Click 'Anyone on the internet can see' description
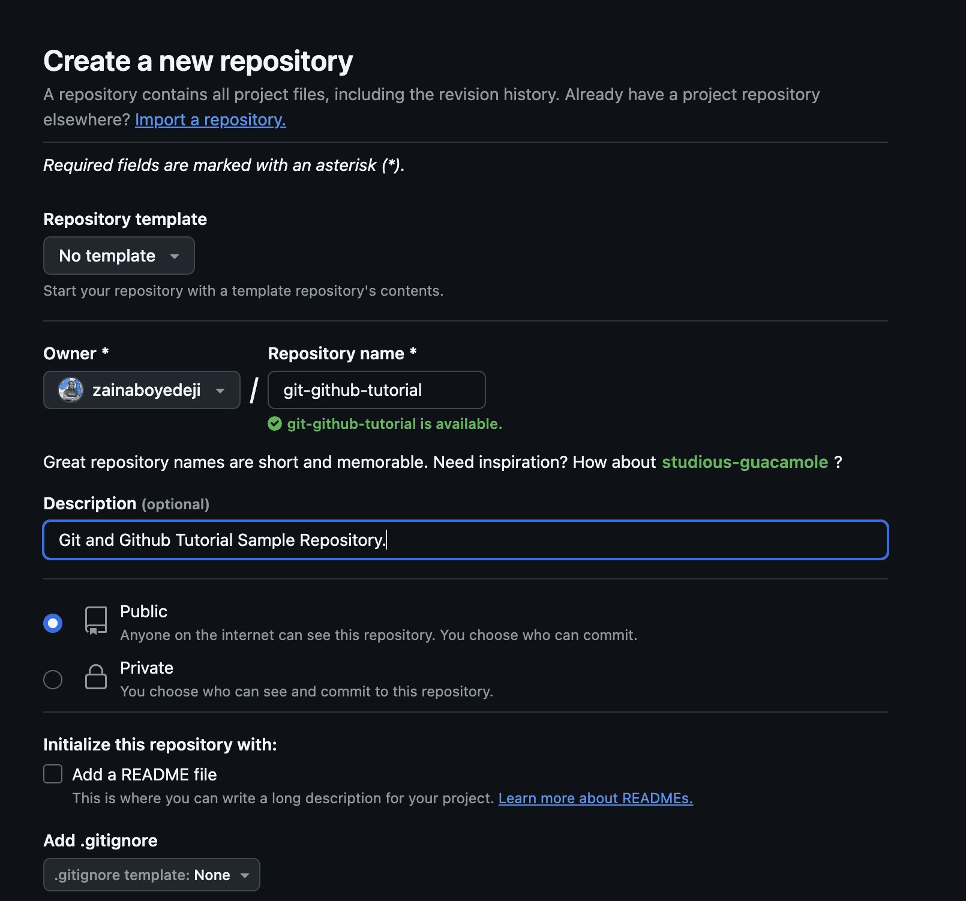Screen dimensions: 966x901 [379, 635]
